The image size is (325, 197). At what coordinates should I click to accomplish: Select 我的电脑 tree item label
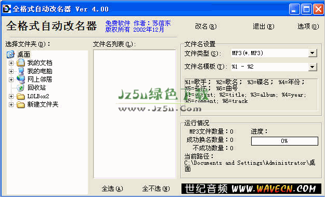(40, 71)
